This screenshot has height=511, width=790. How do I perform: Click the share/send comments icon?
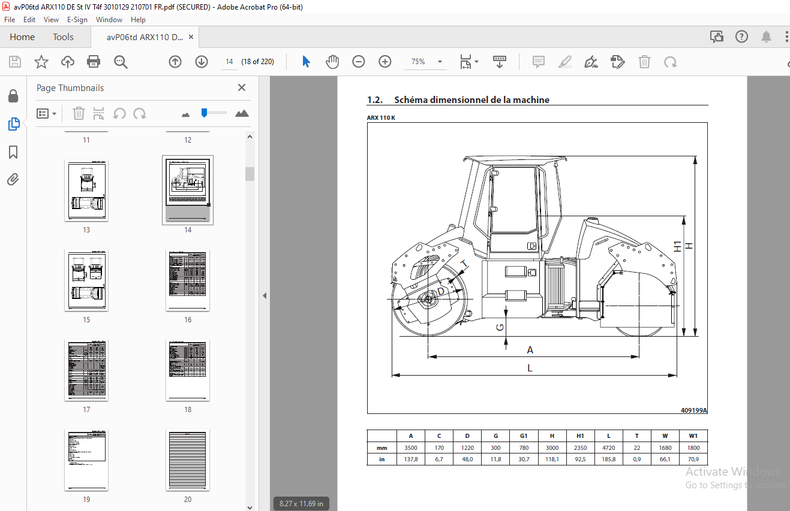pyautogui.click(x=717, y=37)
